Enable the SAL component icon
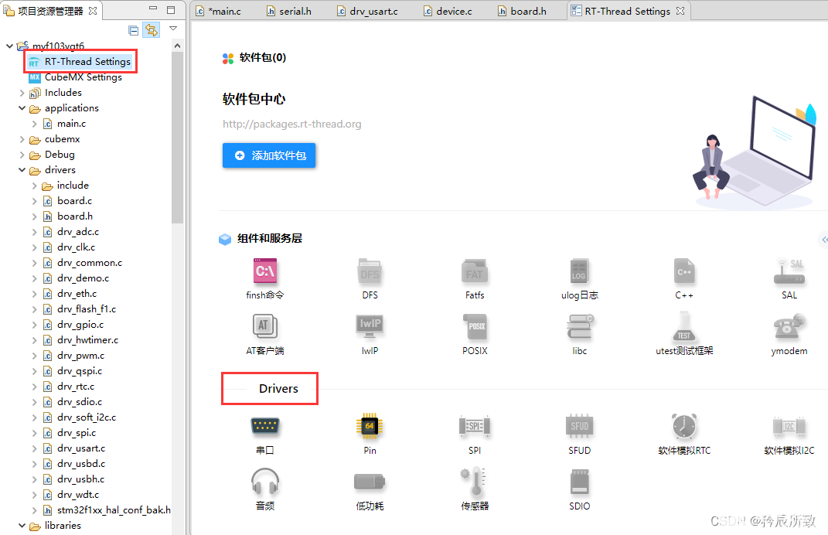Image resolution: width=828 pixels, height=535 pixels. [789, 271]
